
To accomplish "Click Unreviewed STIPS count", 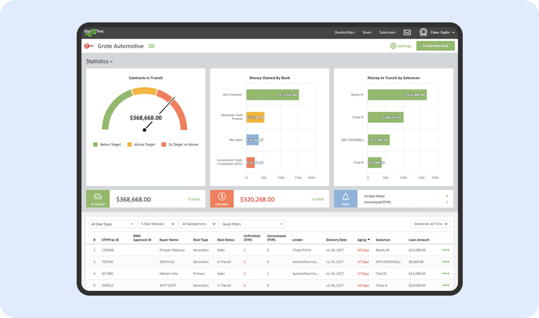I will (447, 202).
